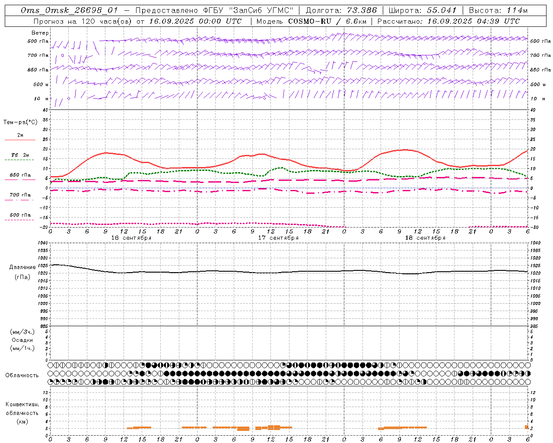Image resolution: width=553 pixels, height=443 pixels.
Task: Click the Конвективн. label
Action: tap(22, 404)
